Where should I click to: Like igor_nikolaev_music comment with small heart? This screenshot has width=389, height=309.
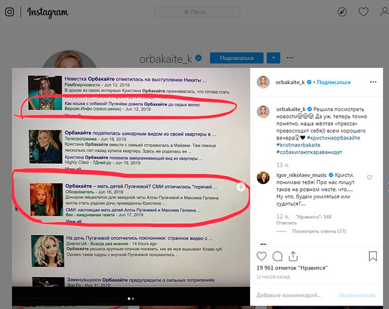369,177
